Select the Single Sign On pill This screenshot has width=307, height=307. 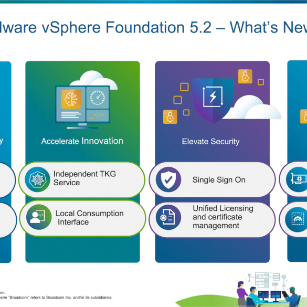tap(212, 179)
